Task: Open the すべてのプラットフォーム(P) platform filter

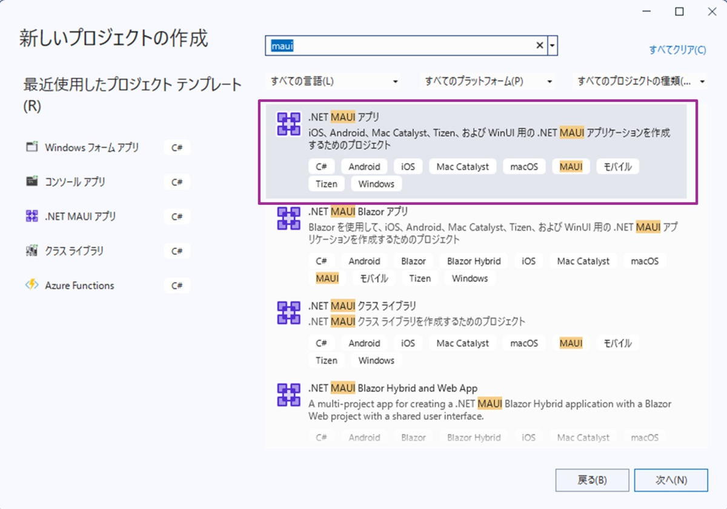Action: tap(488, 81)
